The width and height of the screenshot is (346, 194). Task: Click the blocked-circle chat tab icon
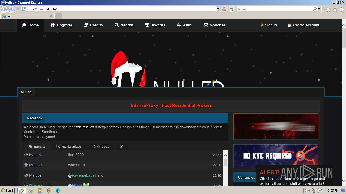click(121, 146)
